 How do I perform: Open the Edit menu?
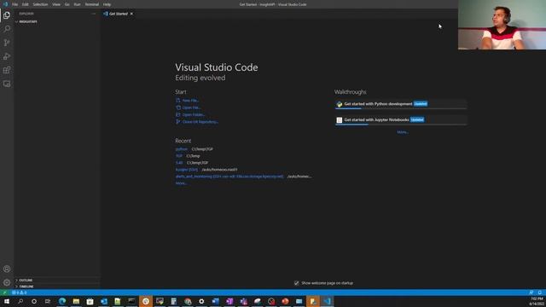point(25,4)
